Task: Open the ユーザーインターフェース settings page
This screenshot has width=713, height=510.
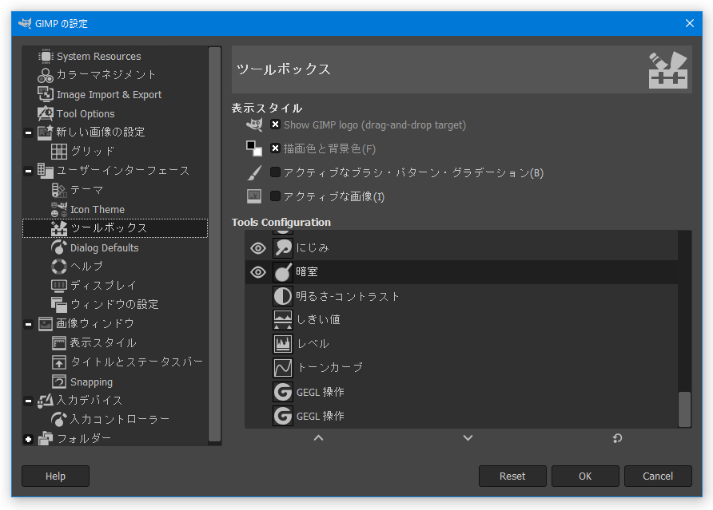Action: click(x=123, y=171)
